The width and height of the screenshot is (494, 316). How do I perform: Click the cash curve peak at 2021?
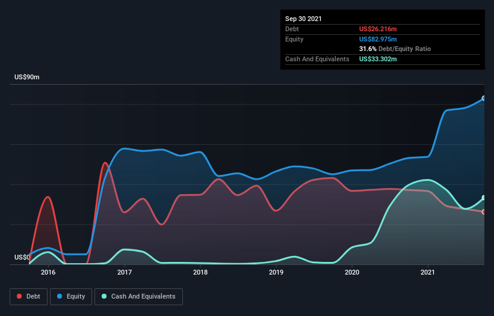click(x=427, y=180)
